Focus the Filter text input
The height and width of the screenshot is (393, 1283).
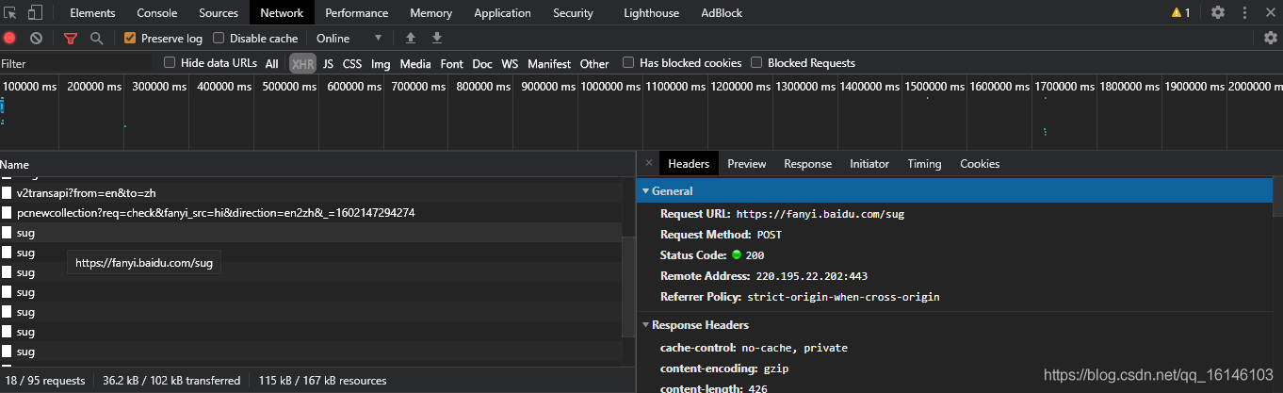pos(77,63)
